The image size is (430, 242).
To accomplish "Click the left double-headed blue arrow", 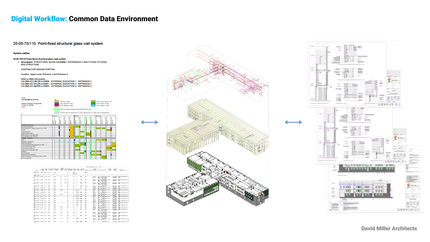I will click(149, 122).
